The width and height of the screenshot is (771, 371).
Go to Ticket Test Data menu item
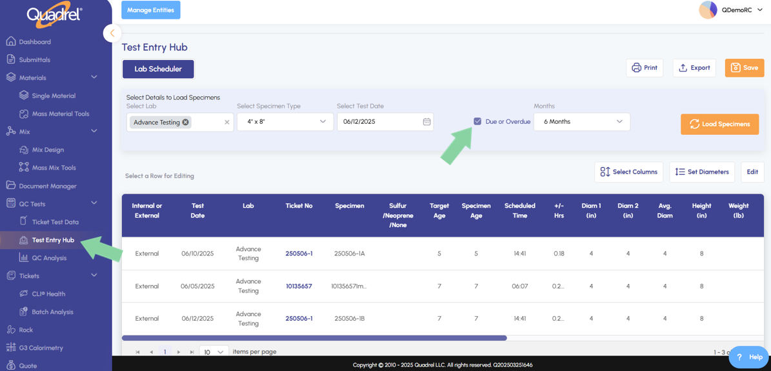click(x=55, y=222)
